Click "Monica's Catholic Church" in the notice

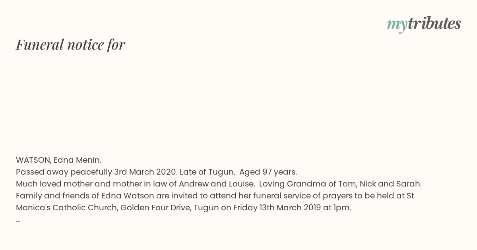(x=67, y=208)
